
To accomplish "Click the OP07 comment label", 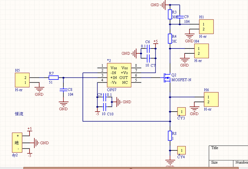I will [112, 90].
